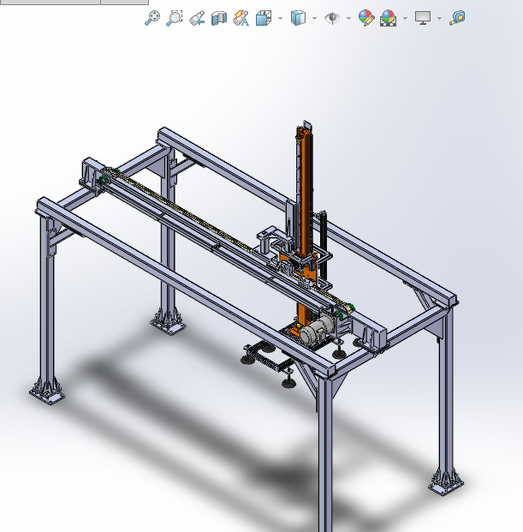This screenshot has height=532, width=523.
Task: Click the View Settings monitor icon
Action: click(423, 18)
